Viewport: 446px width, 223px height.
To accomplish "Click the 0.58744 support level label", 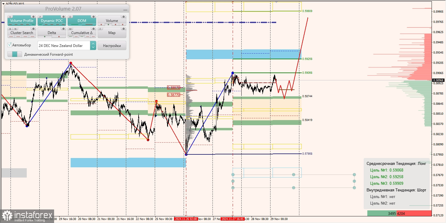I will [307, 96].
